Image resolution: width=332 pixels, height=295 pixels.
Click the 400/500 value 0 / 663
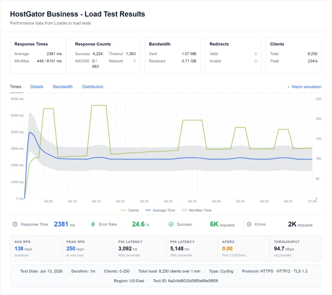pos(95,64)
